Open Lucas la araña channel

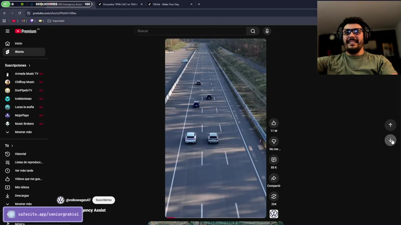[24, 107]
